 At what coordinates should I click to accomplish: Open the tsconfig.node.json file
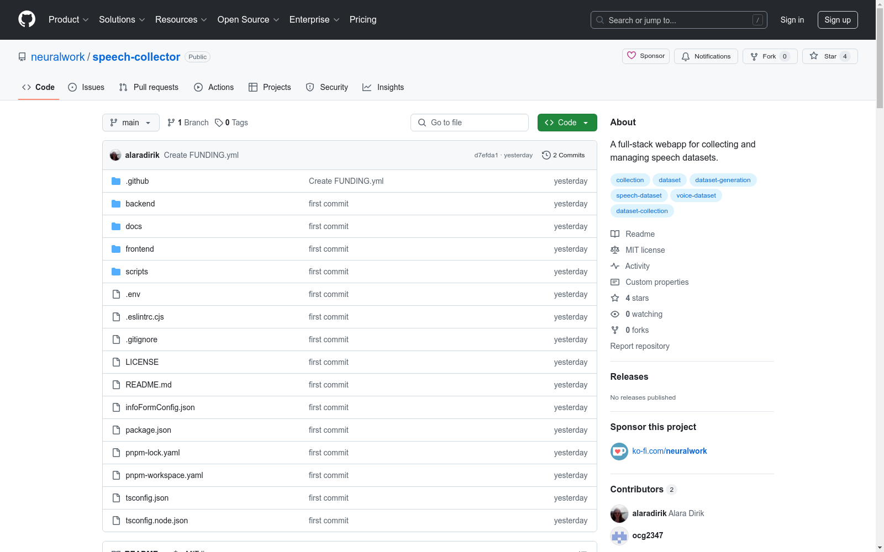[x=157, y=521]
